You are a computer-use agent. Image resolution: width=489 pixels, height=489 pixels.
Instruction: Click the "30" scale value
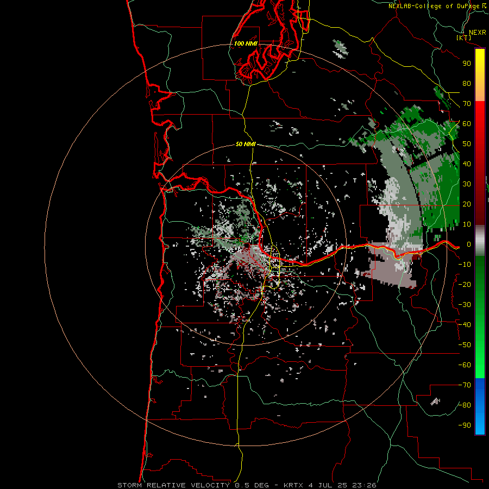pos(467,184)
